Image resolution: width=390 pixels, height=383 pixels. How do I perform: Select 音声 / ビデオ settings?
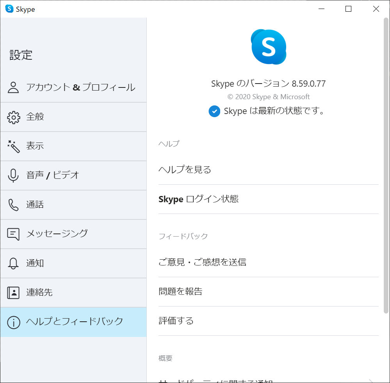[73, 176]
